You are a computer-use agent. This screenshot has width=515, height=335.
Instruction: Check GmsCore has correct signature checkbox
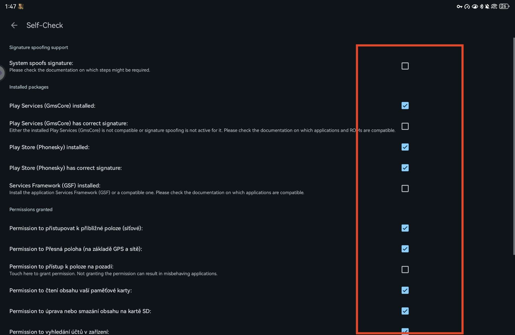click(405, 126)
